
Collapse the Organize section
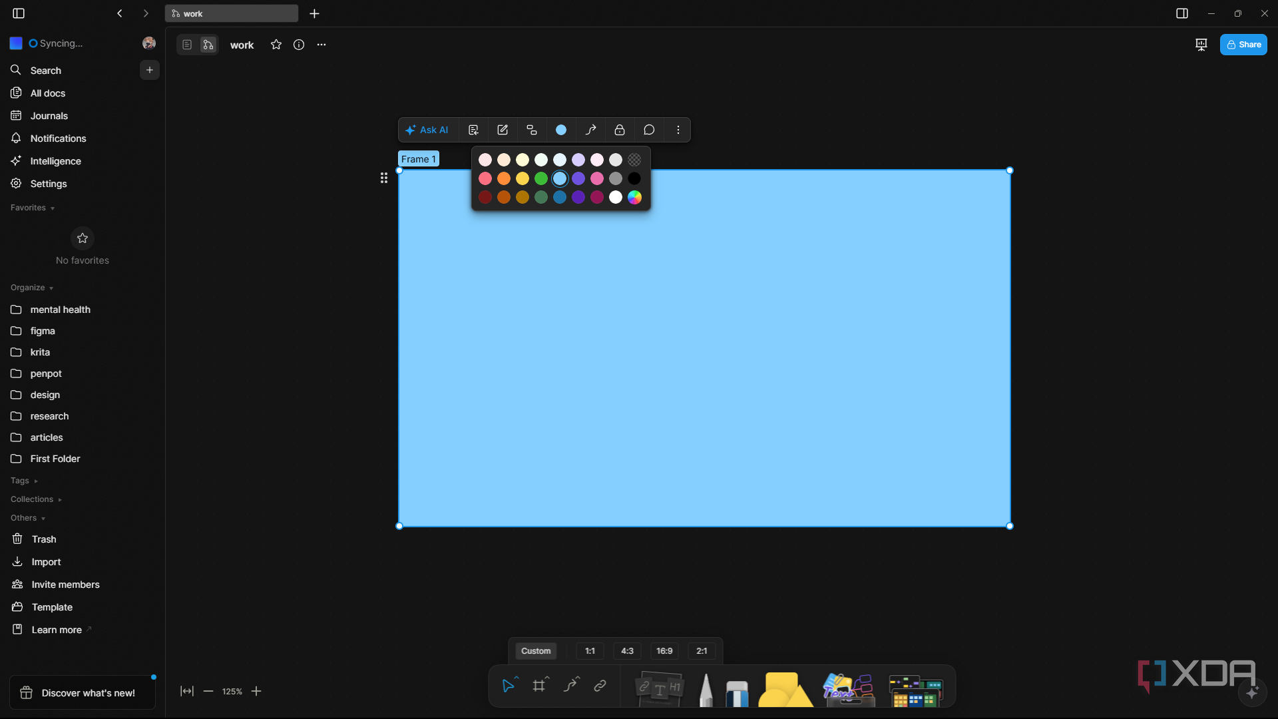click(32, 288)
